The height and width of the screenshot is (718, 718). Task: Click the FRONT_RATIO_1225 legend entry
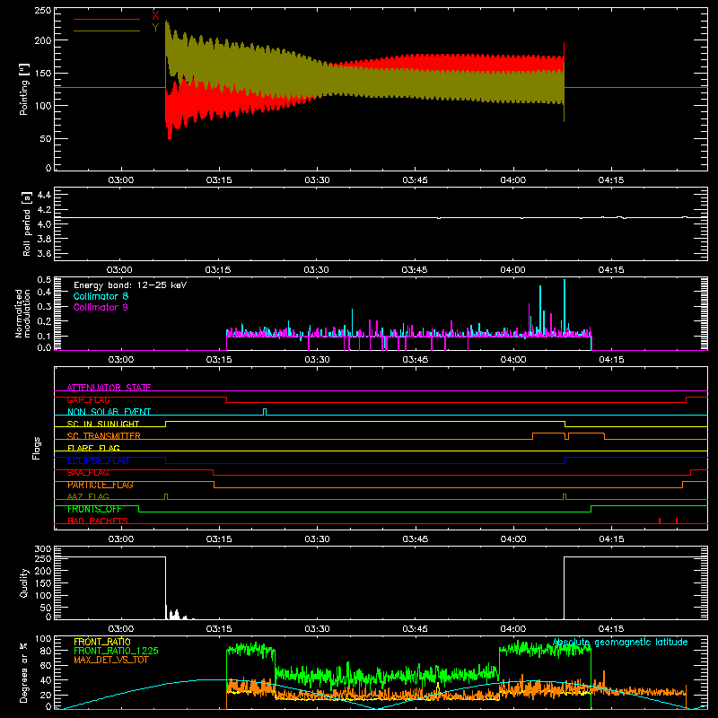(x=117, y=651)
